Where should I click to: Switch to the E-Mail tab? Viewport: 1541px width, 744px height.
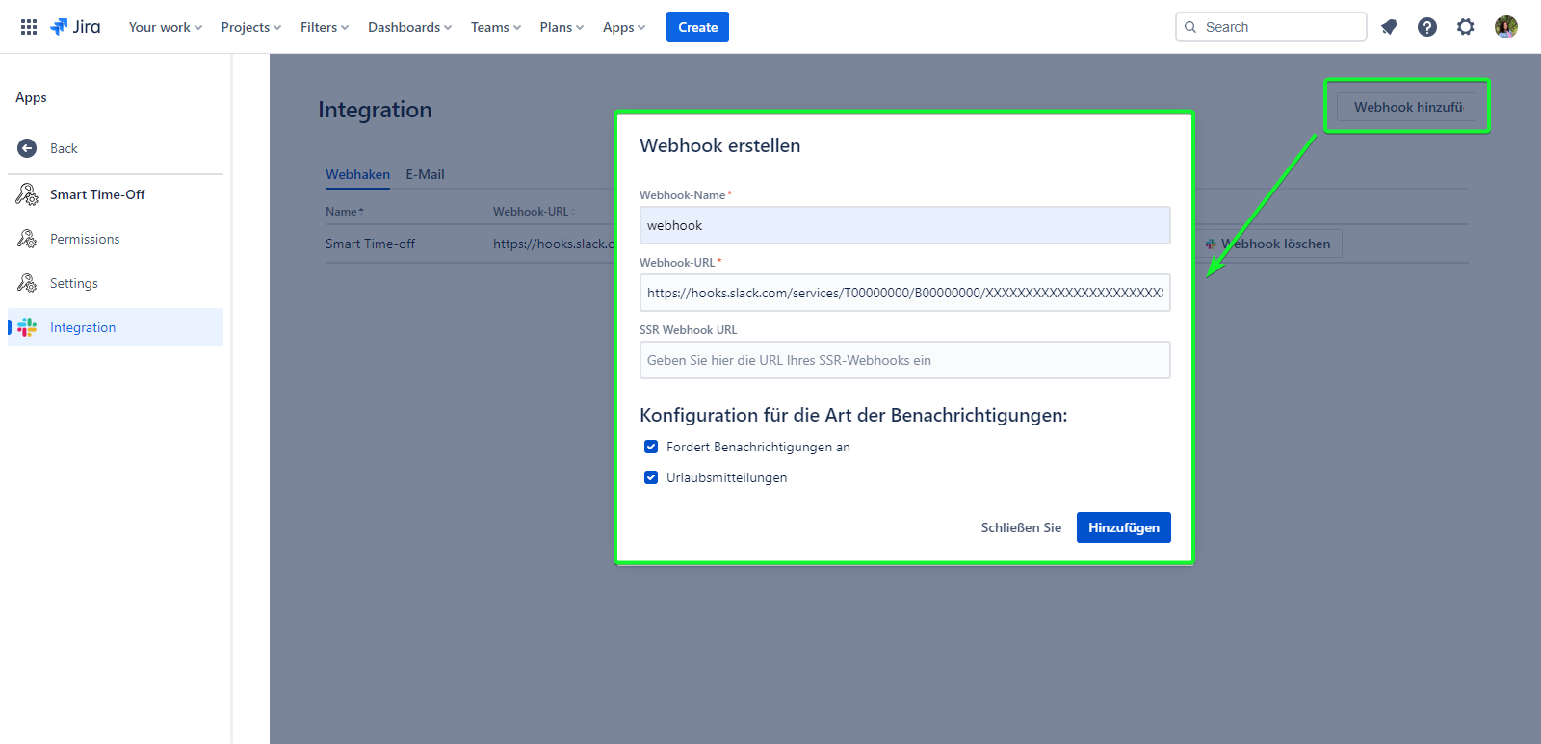point(425,174)
